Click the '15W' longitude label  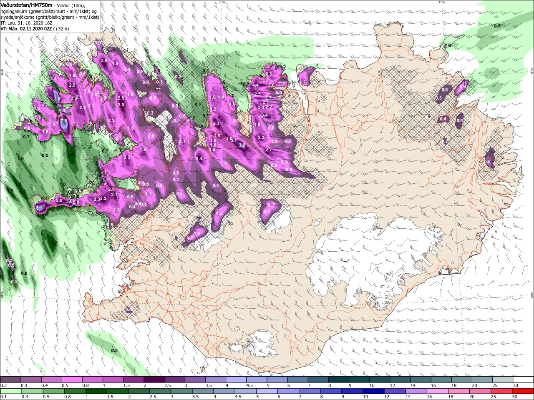[442, 2]
